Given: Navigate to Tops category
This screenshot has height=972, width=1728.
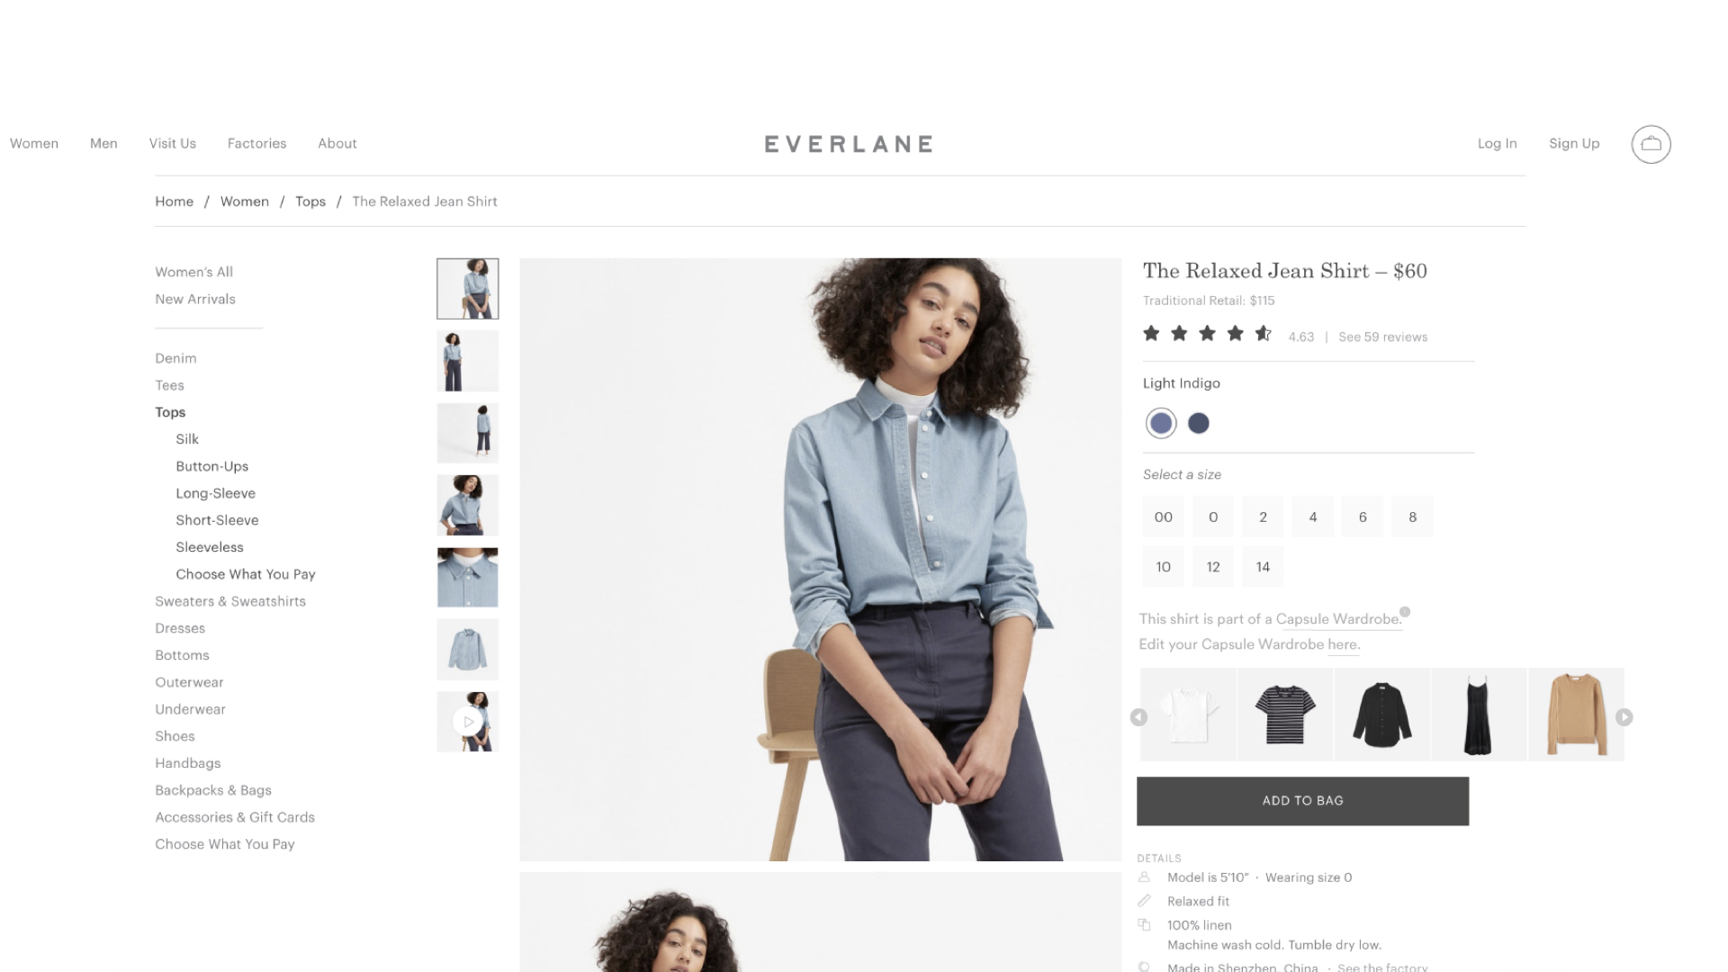Looking at the screenshot, I should point(170,412).
